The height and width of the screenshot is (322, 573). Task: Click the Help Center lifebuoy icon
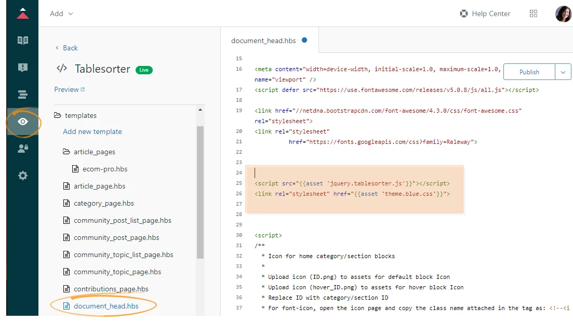[463, 14]
